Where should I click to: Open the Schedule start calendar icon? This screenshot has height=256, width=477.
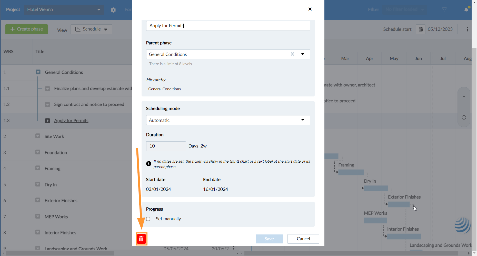point(421,29)
